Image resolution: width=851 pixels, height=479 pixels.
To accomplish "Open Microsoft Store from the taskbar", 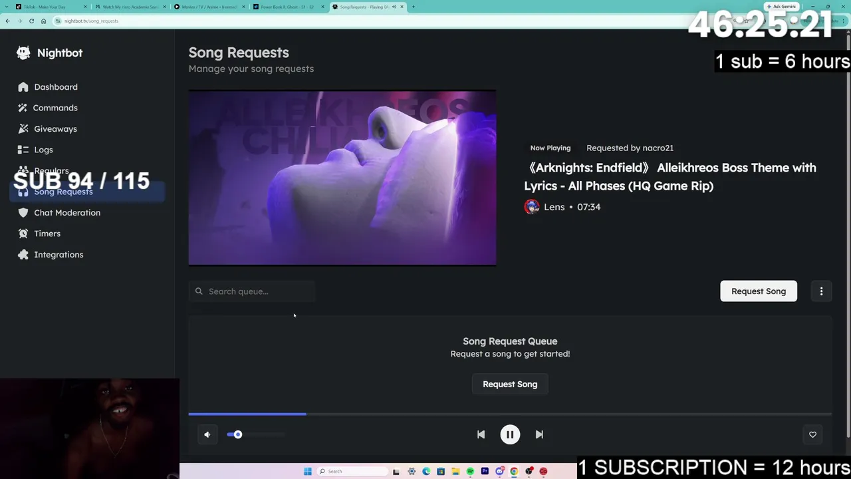I will click(441, 472).
